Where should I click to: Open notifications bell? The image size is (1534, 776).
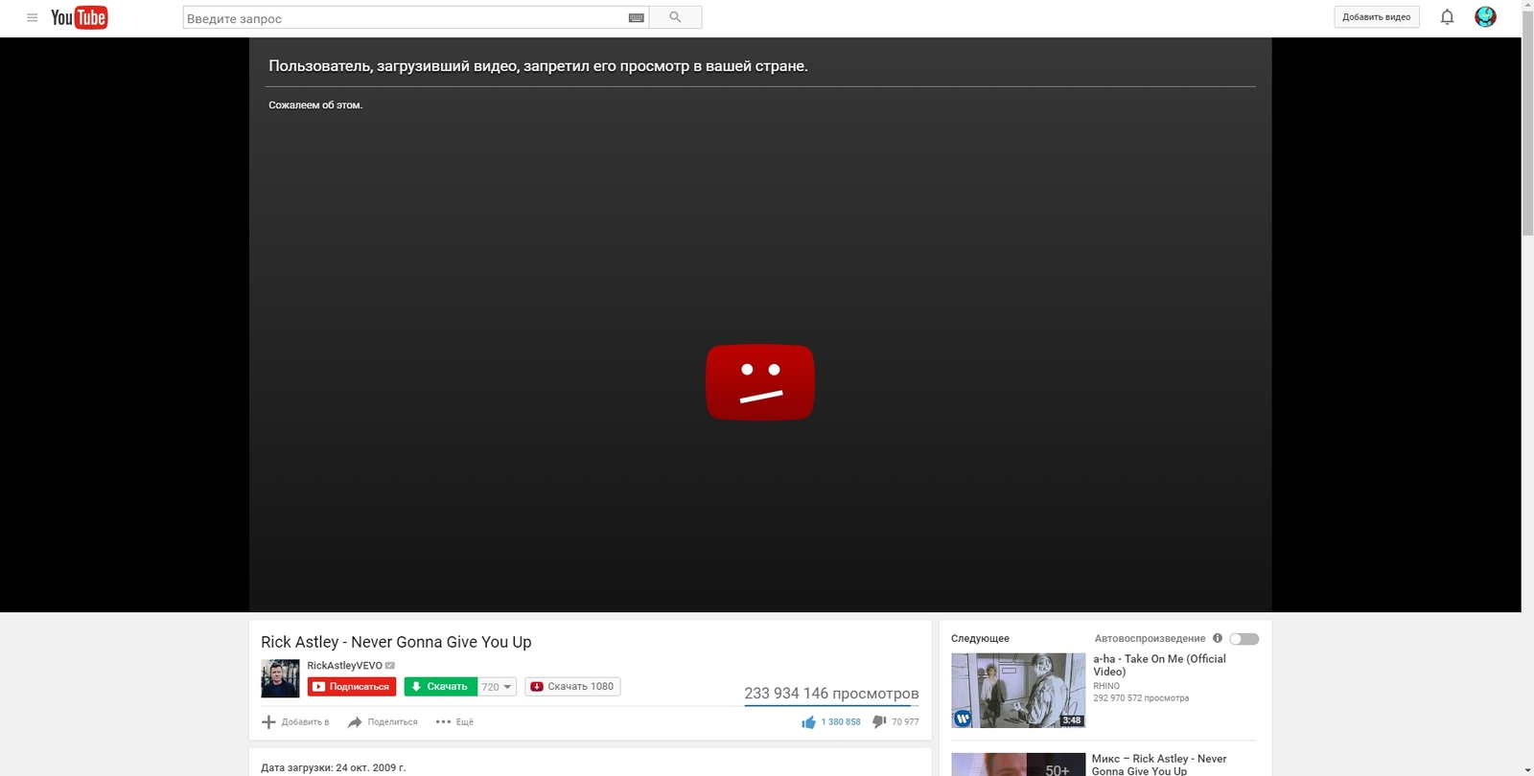click(1447, 16)
